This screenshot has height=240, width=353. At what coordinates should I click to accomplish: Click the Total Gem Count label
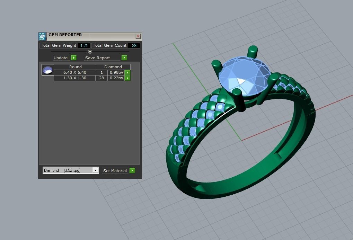[109, 45]
